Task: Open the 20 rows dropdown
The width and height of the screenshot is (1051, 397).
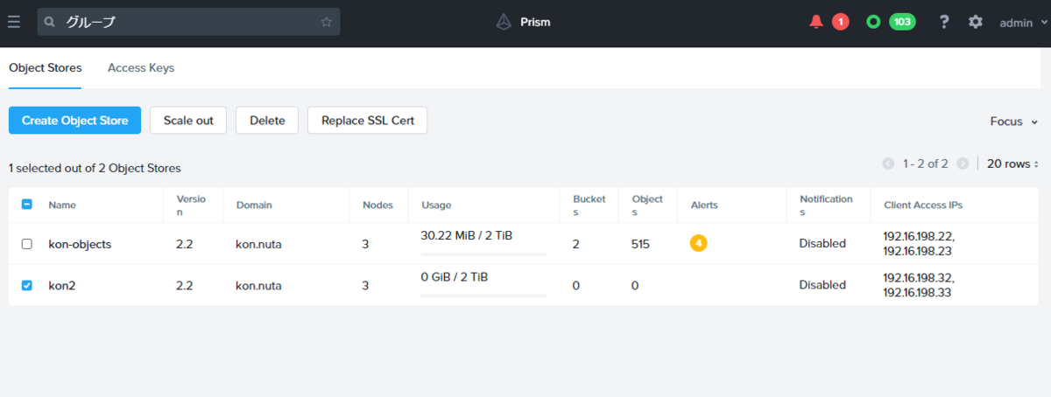Action: coord(1012,164)
